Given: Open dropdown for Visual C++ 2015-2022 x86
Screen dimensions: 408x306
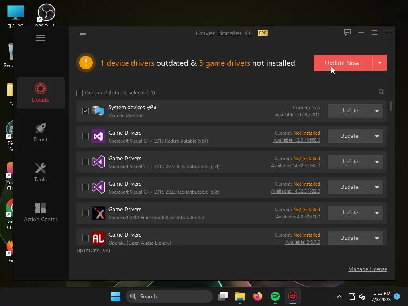Looking at the screenshot, I should point(377,187).
